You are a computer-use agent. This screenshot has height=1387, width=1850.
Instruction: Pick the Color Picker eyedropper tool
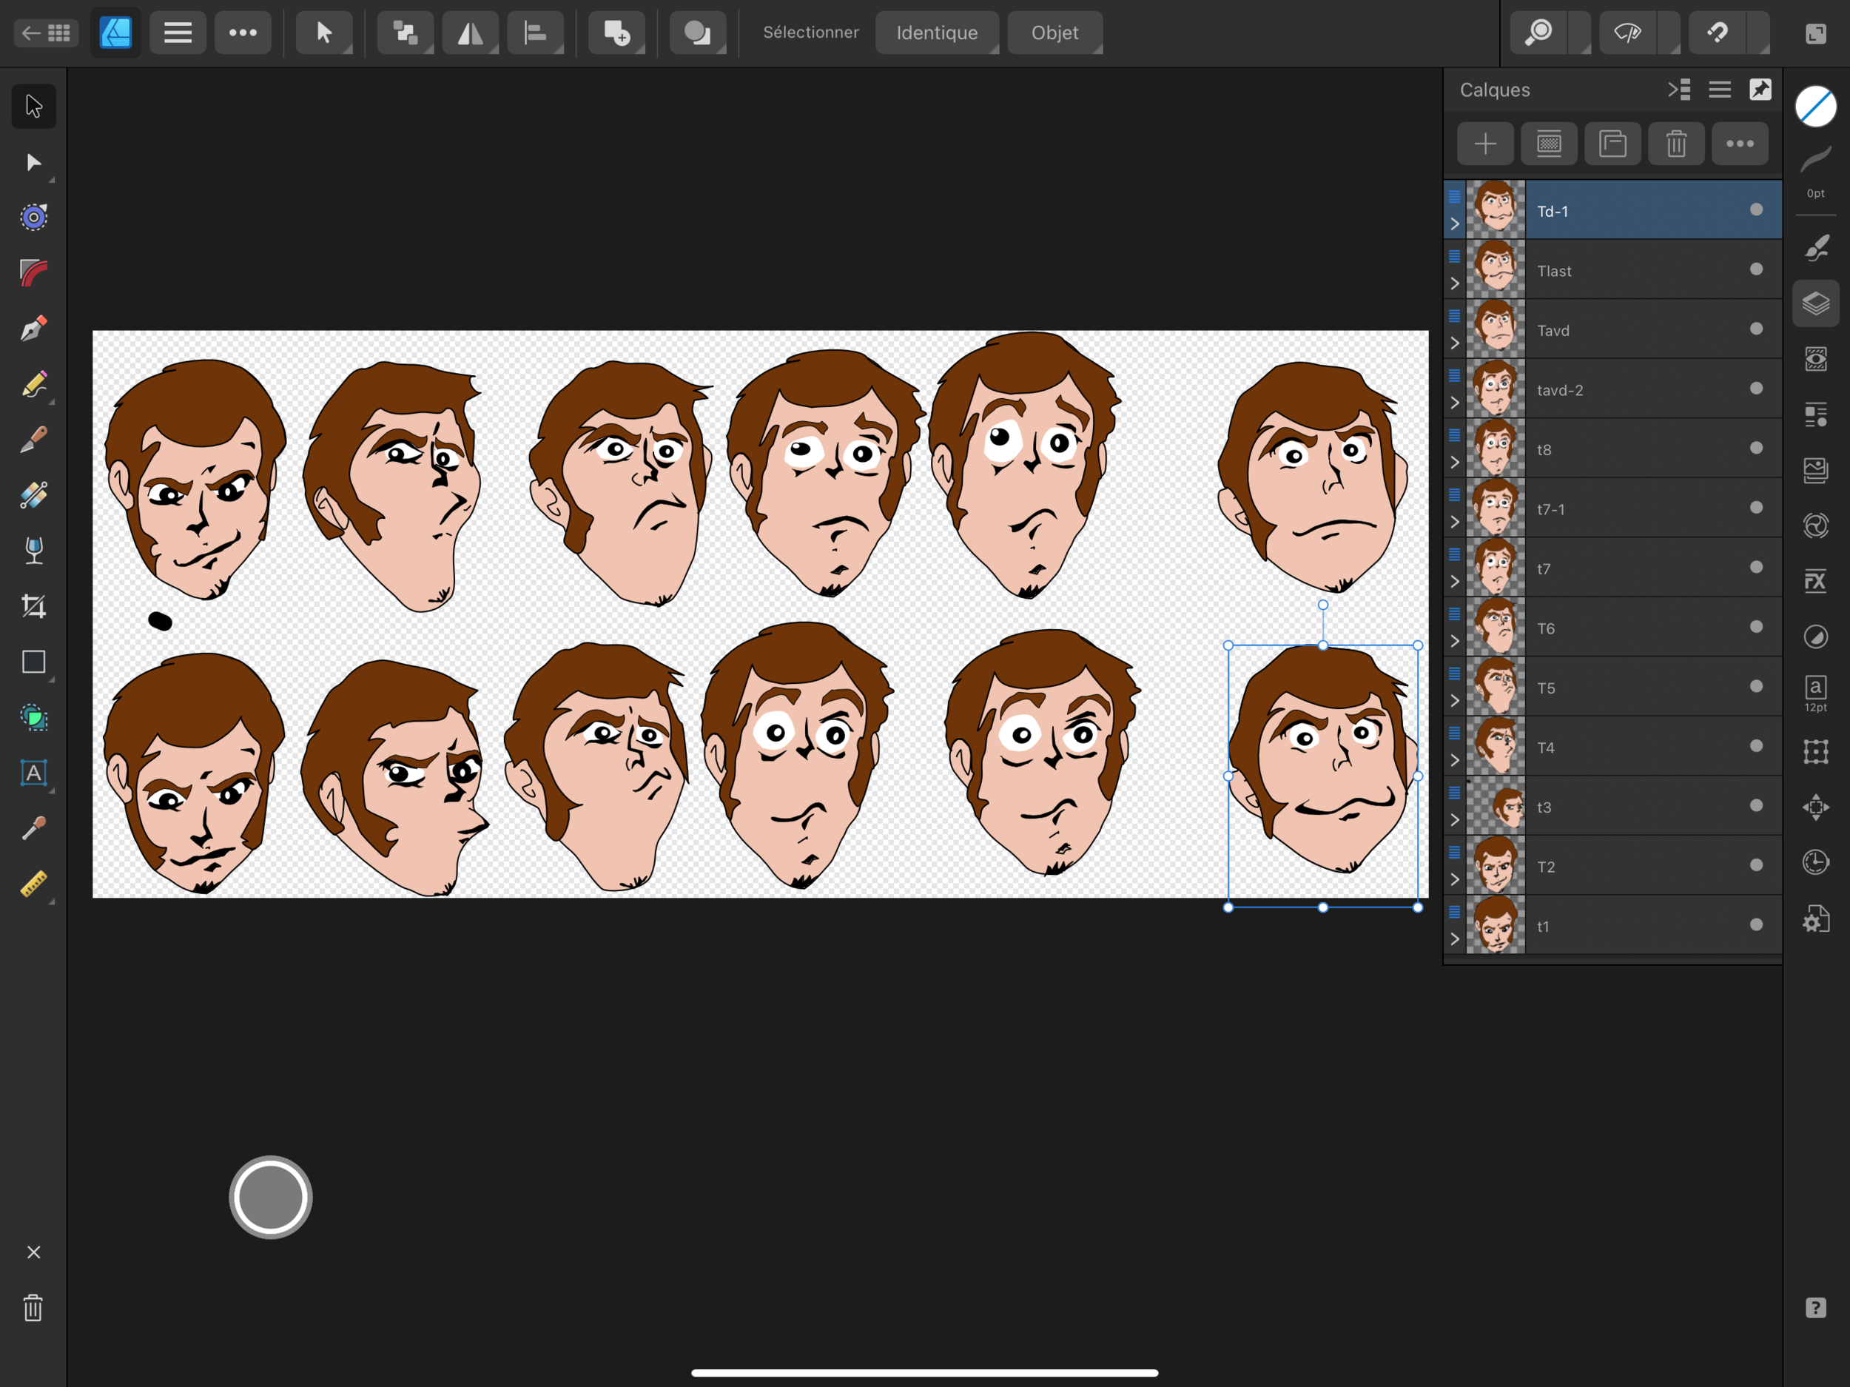coord(33,828)
